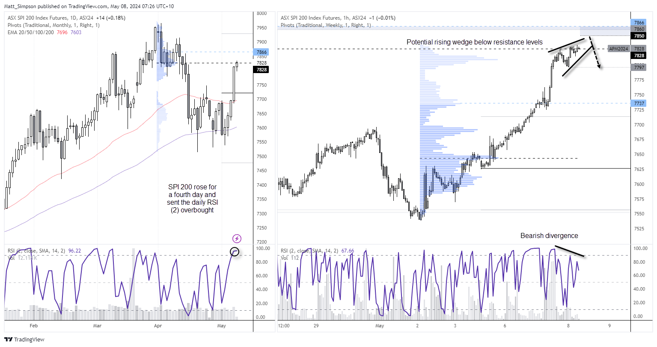Viewport: 657px width, 347px height.
Task: Click the 'Mar' label on daily time axis
Action: coord(97,326)
